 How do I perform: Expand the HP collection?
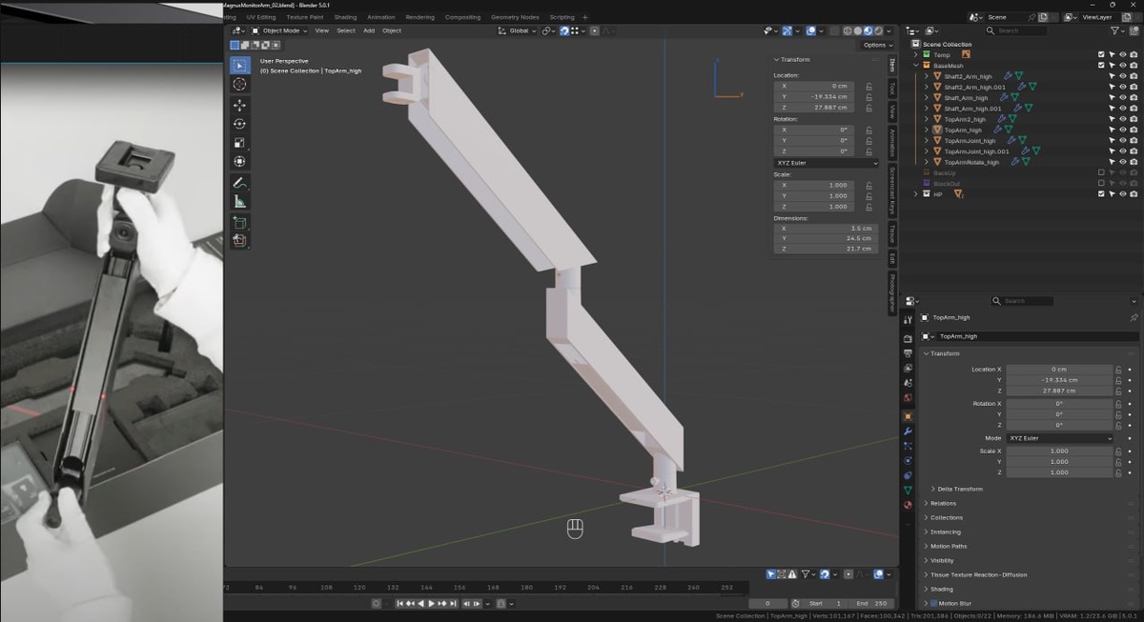[x=916, y=194]
